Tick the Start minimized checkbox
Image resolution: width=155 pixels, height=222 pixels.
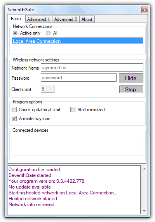[x=73, y=110]
